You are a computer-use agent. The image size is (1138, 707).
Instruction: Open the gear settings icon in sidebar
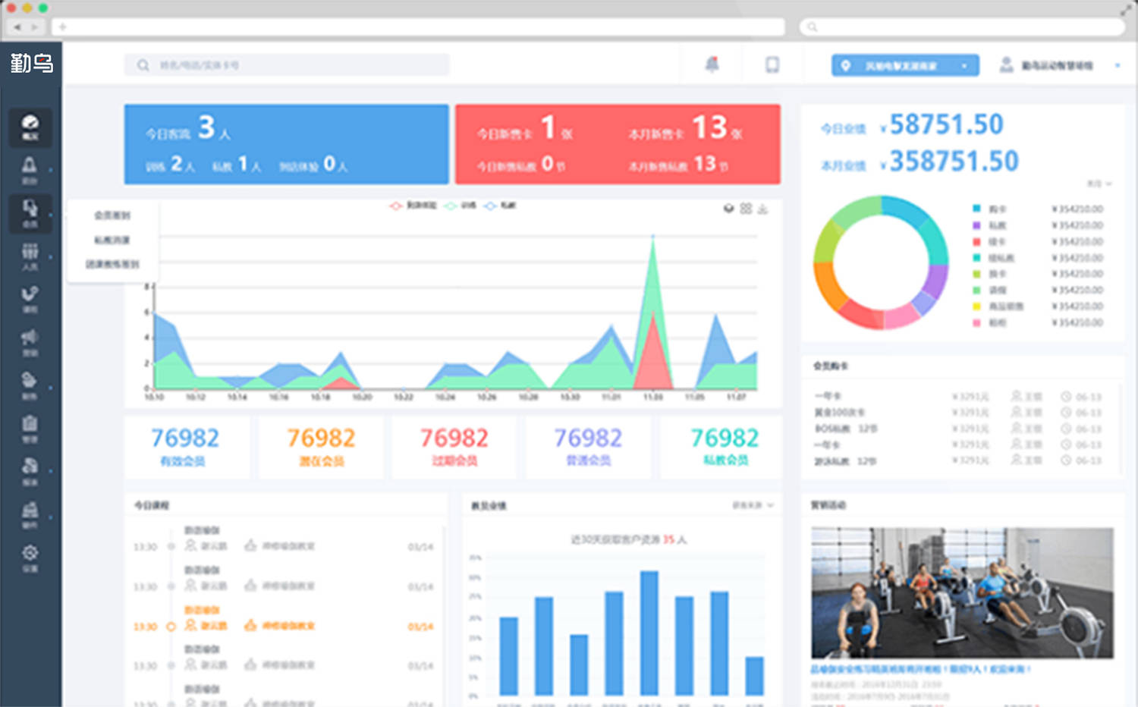[x=30, y=556]
